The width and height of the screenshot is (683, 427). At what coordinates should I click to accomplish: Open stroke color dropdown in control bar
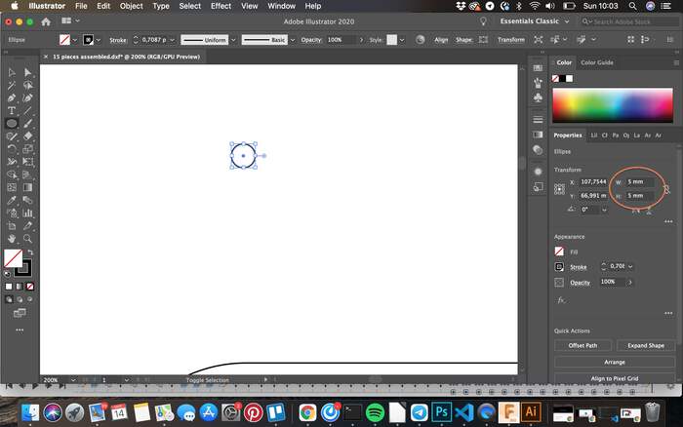coord(99,40)
